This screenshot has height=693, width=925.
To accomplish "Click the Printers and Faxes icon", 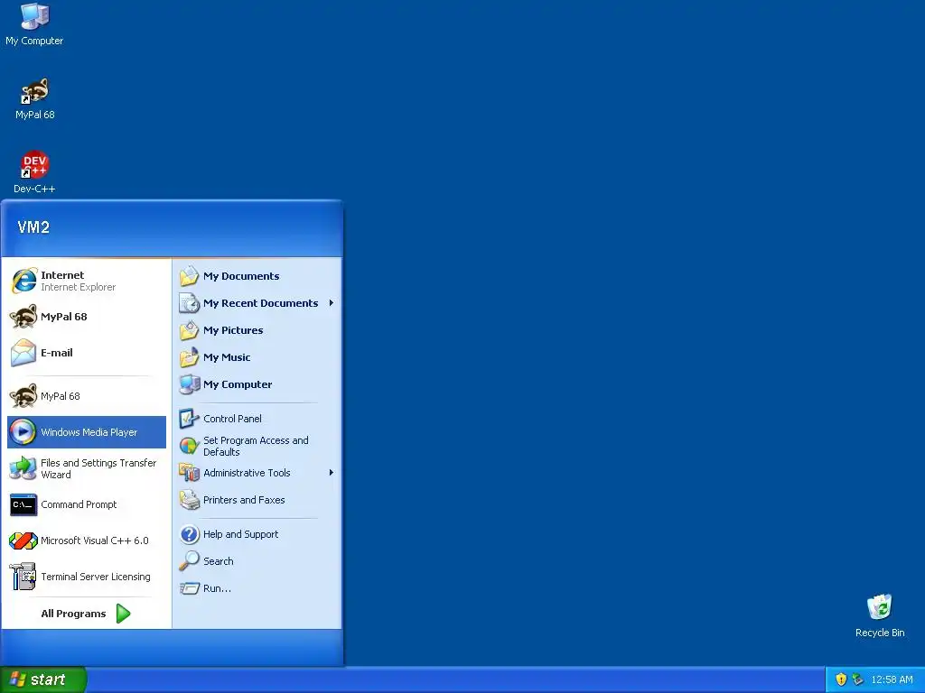I will (x=190, y=500).
